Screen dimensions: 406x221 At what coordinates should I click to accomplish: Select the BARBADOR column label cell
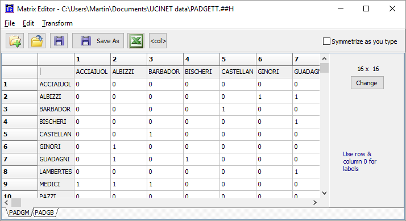[x=165, y=72]
